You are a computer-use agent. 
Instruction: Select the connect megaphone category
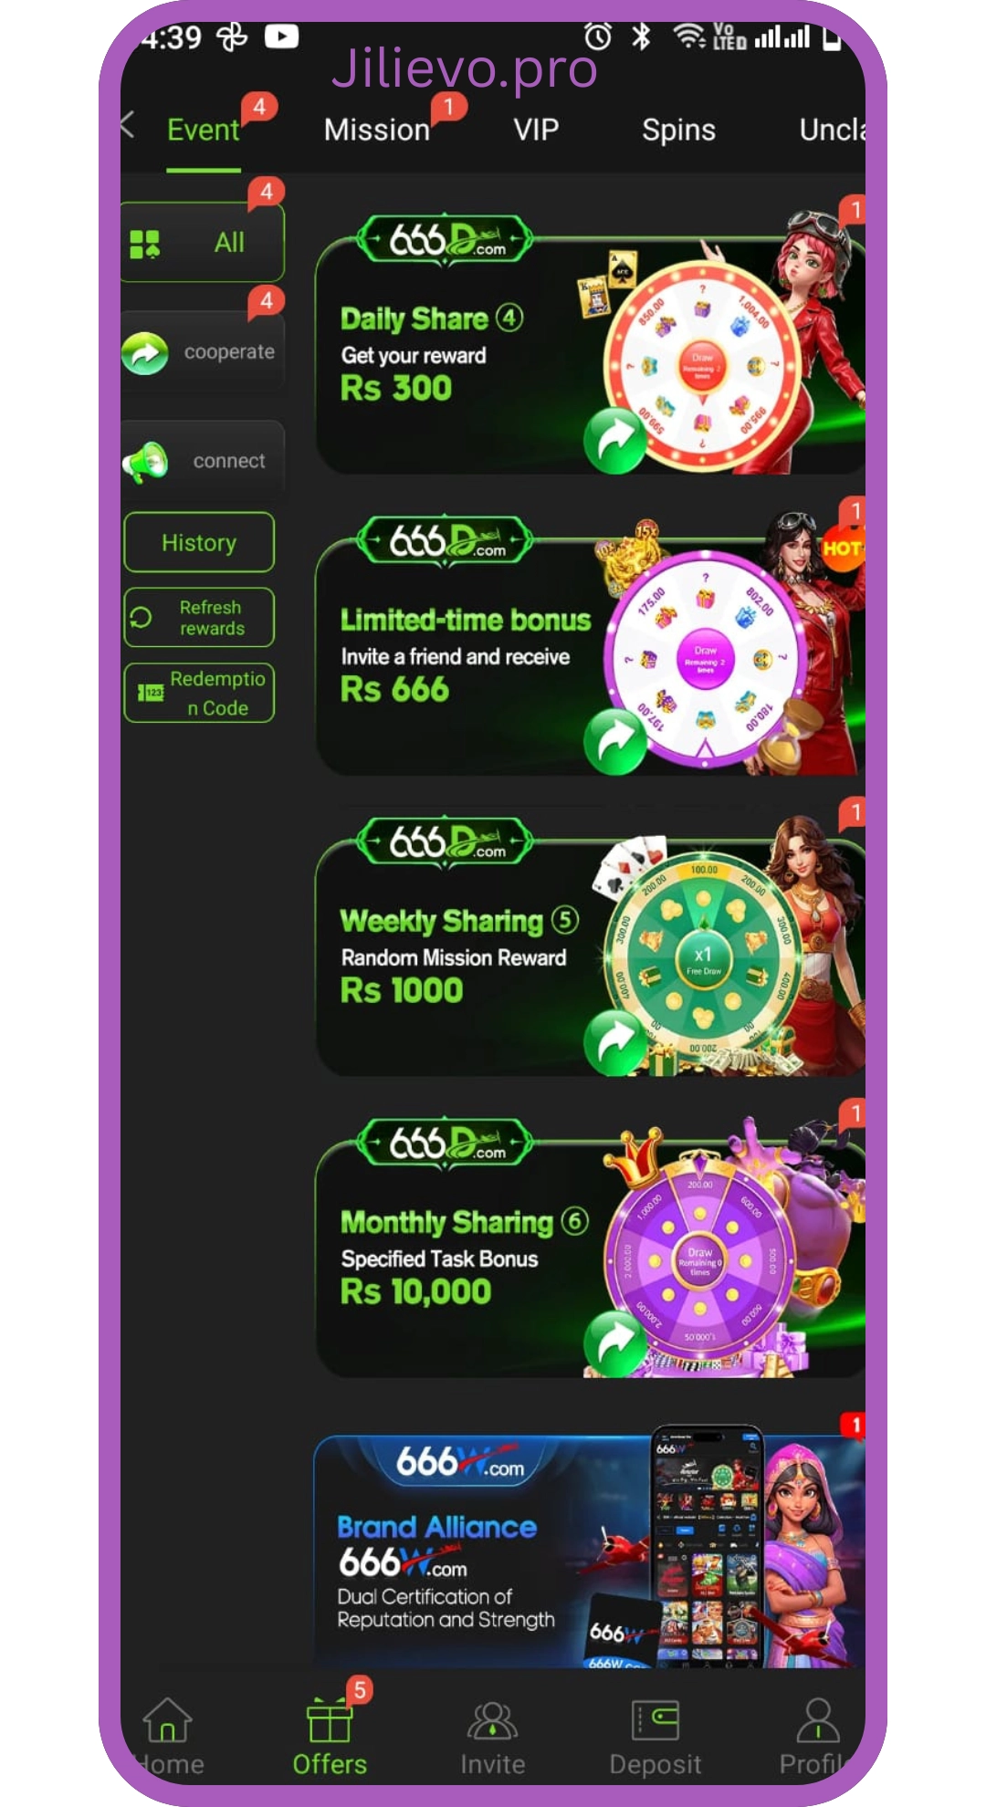[x=203, y=461]
